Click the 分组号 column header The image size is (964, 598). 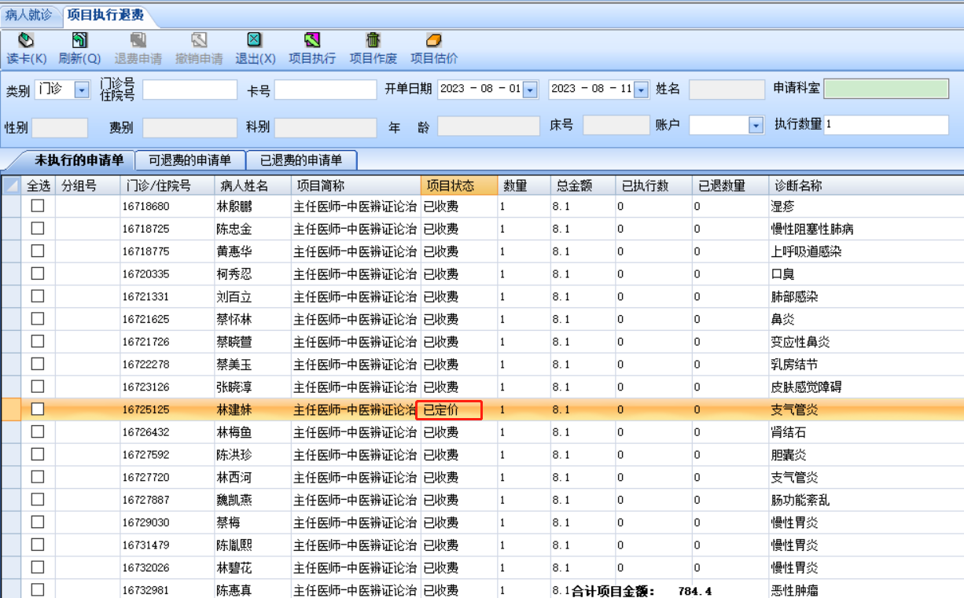(x=87, y=185)
